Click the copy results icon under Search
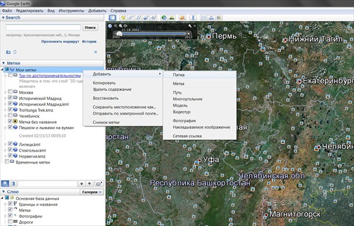Viewport: 354px width, 226px height. pyautogui.click(x=15, y=52)
